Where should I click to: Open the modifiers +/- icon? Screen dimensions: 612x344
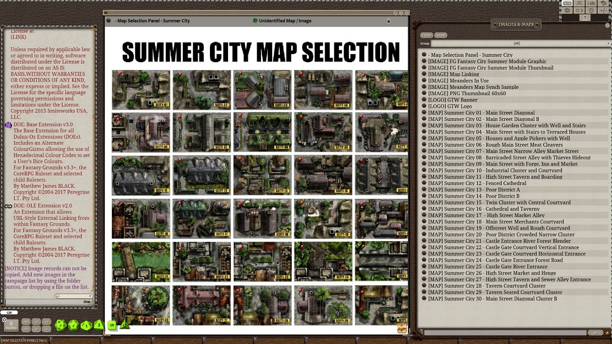point(603,11)
